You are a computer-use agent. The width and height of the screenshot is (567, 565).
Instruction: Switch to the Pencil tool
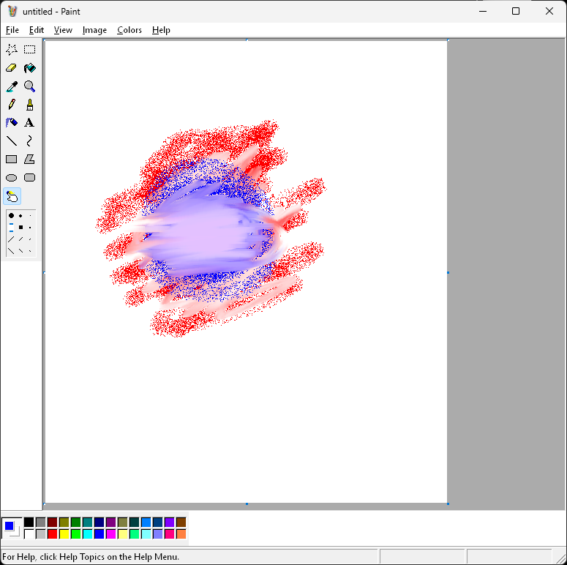point(12,105)
